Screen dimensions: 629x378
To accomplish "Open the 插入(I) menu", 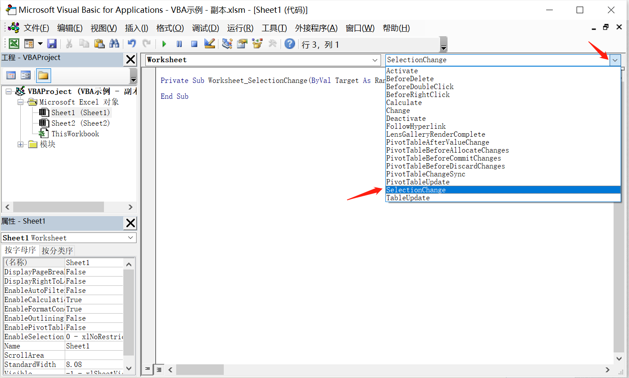I will click(x=137, y=28).
